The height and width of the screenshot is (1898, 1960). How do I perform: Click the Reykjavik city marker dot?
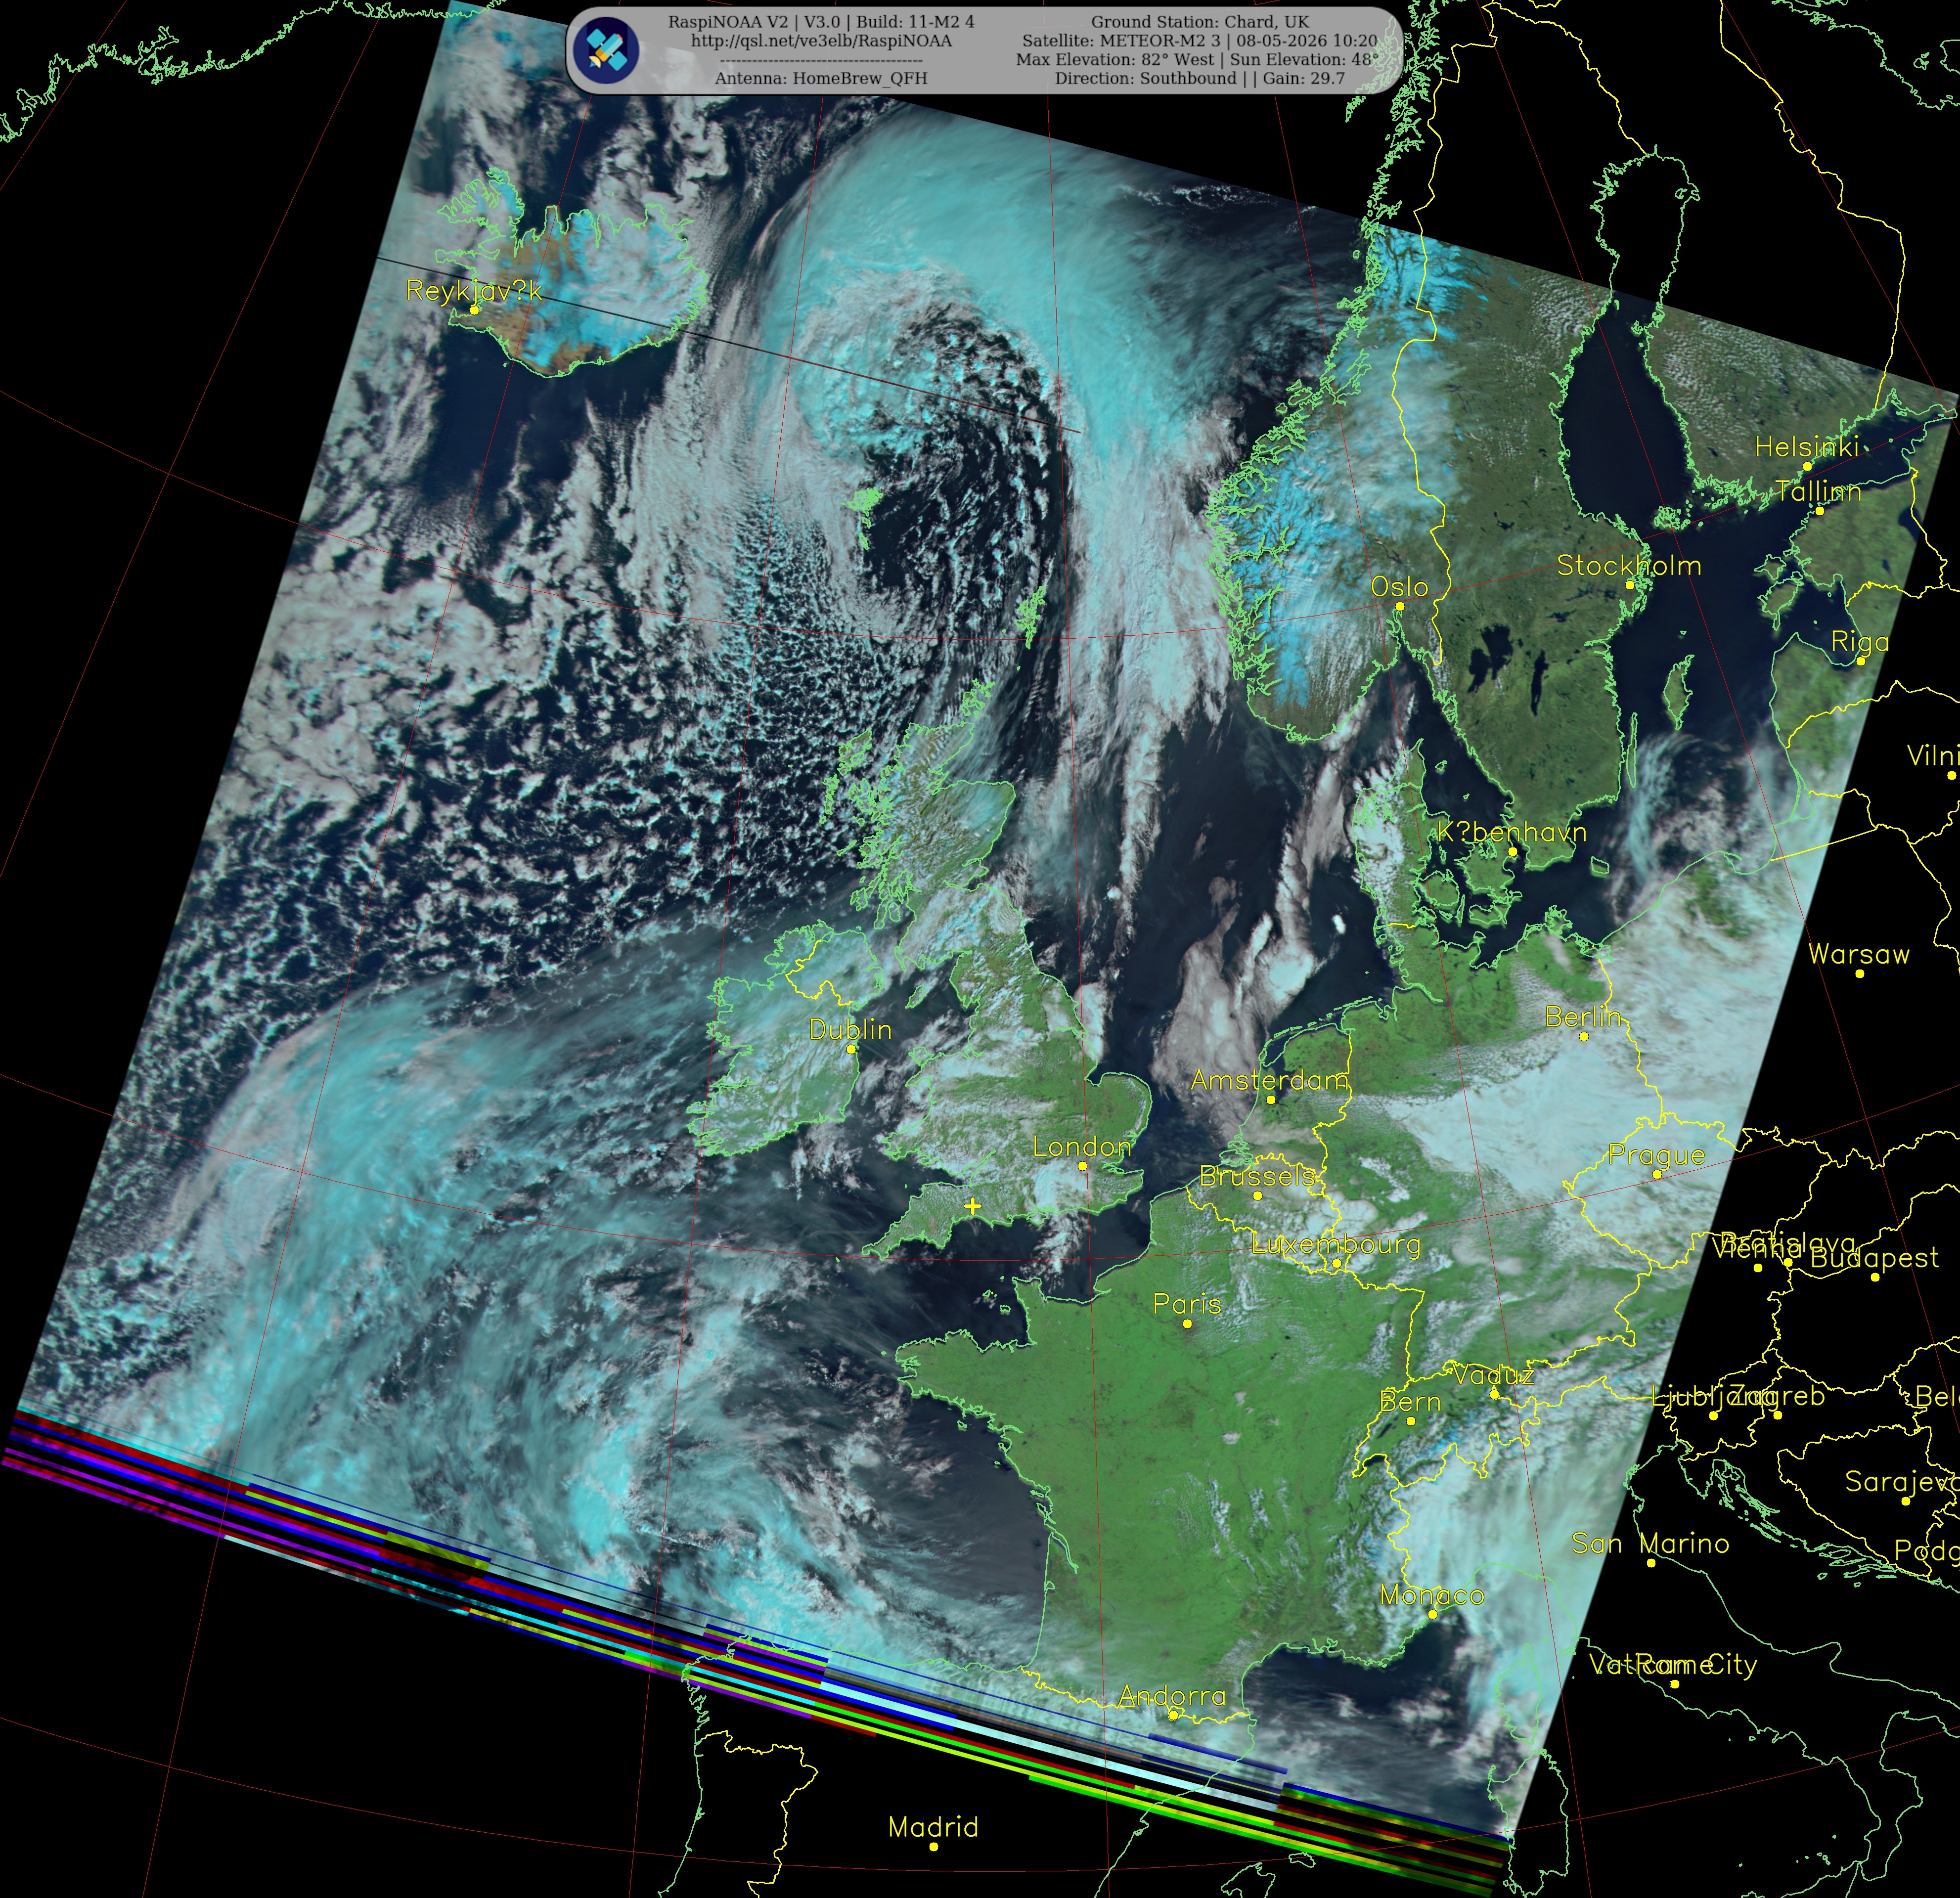point(475,309)
